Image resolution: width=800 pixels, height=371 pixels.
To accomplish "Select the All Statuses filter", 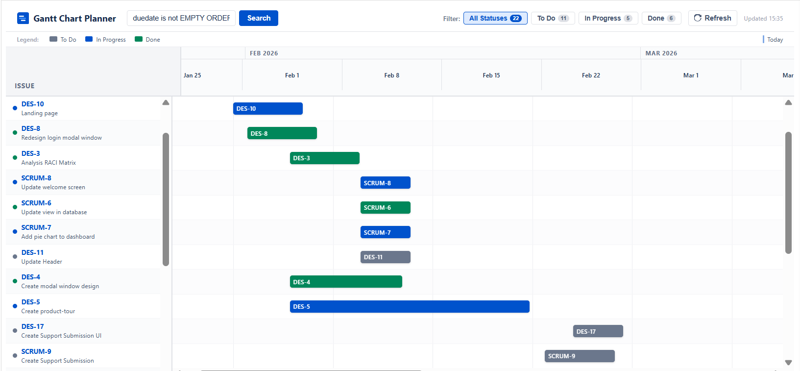I will click(495, 18).
